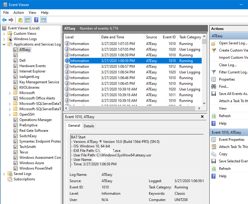
Task: Click the Attach Task To This Event icon
Action: pos(214,147)
